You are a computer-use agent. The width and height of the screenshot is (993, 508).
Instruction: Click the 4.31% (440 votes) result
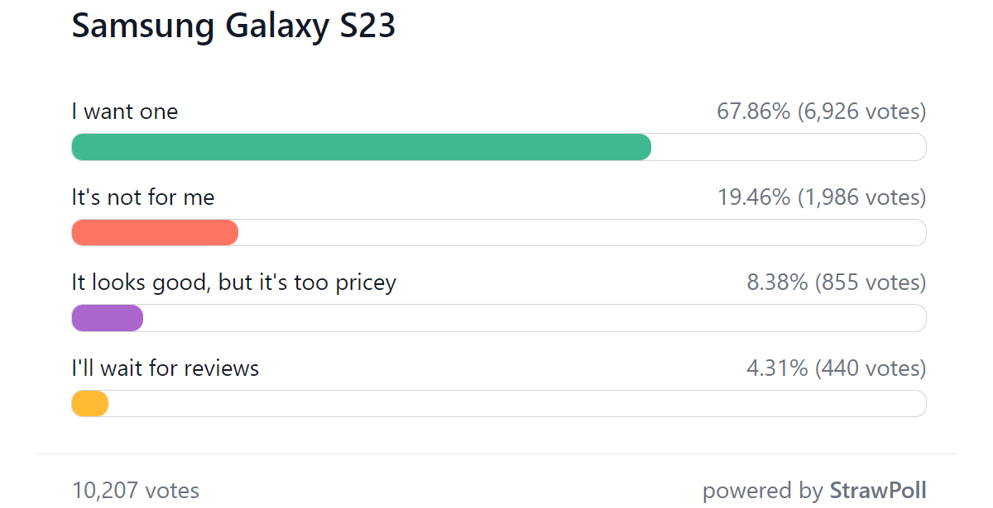837,369
